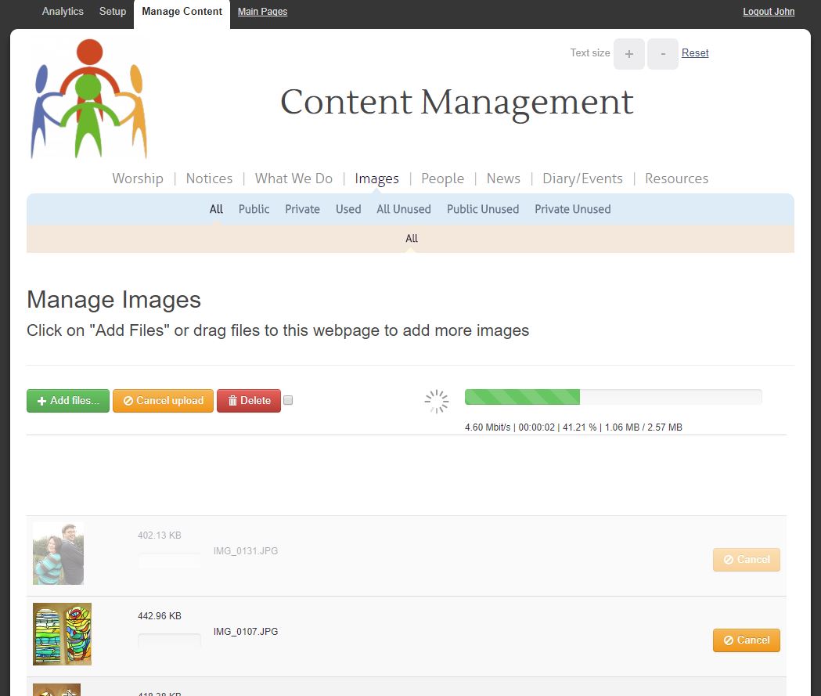This screenshot has height=696, width=821.
Task: Cancel the IMG_0107.JPG upload
Action: click(x=745, y=640)
